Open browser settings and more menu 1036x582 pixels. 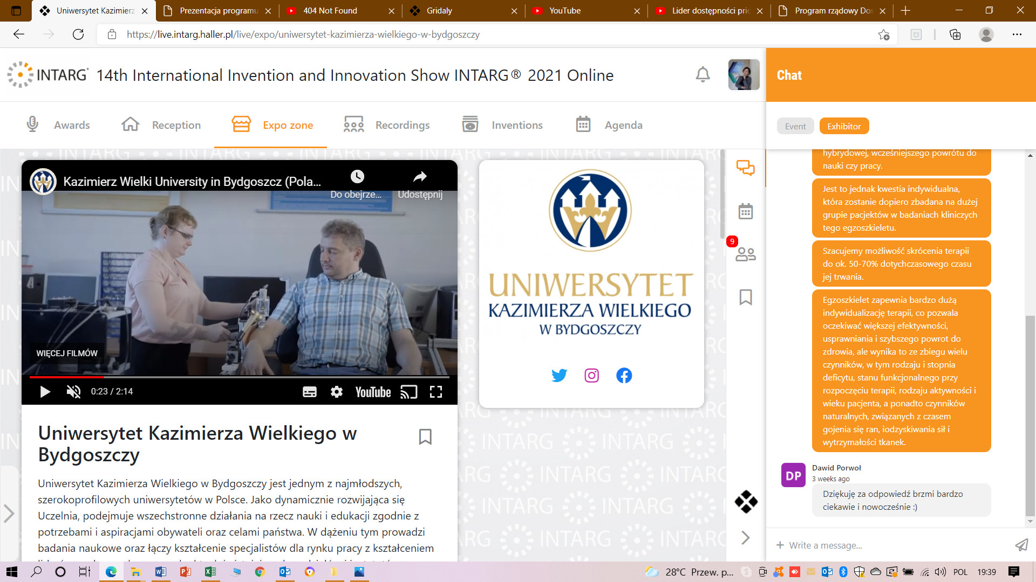point(1017,34)
